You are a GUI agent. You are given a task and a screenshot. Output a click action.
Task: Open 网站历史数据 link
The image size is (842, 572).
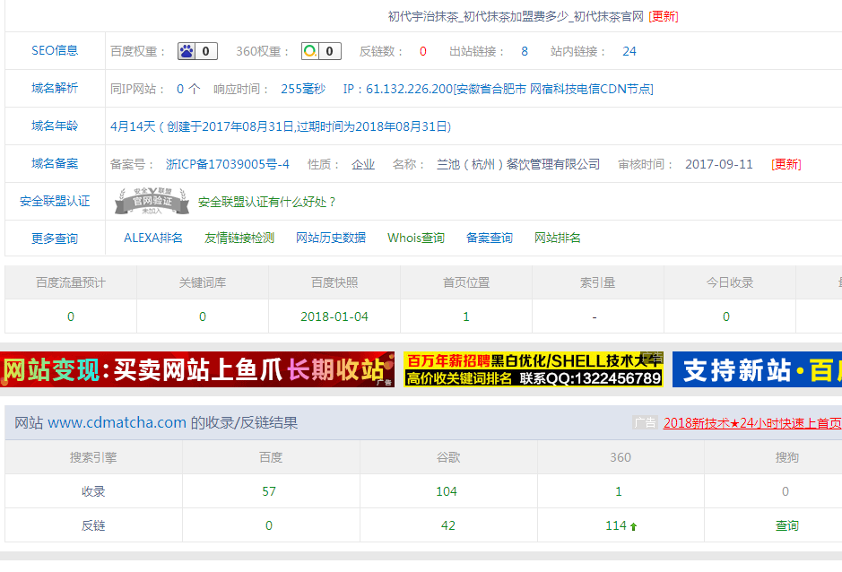click(331, 238)
